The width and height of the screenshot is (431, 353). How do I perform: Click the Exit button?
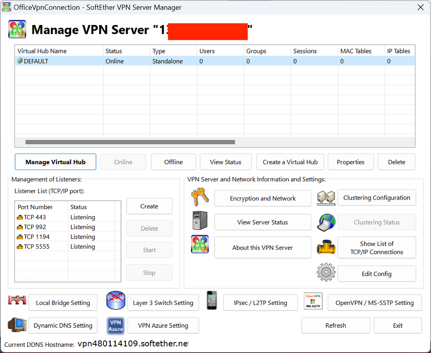(398, 325)
